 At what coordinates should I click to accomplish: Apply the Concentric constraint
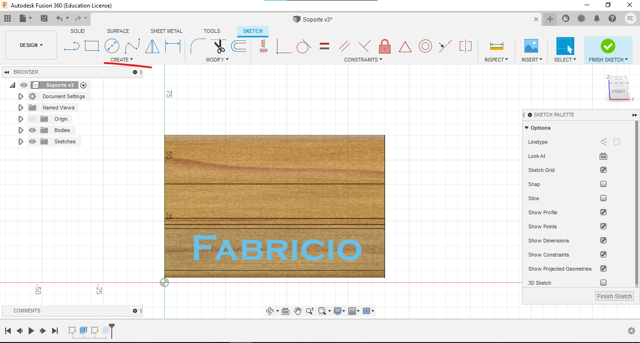(x=425, y=46)
